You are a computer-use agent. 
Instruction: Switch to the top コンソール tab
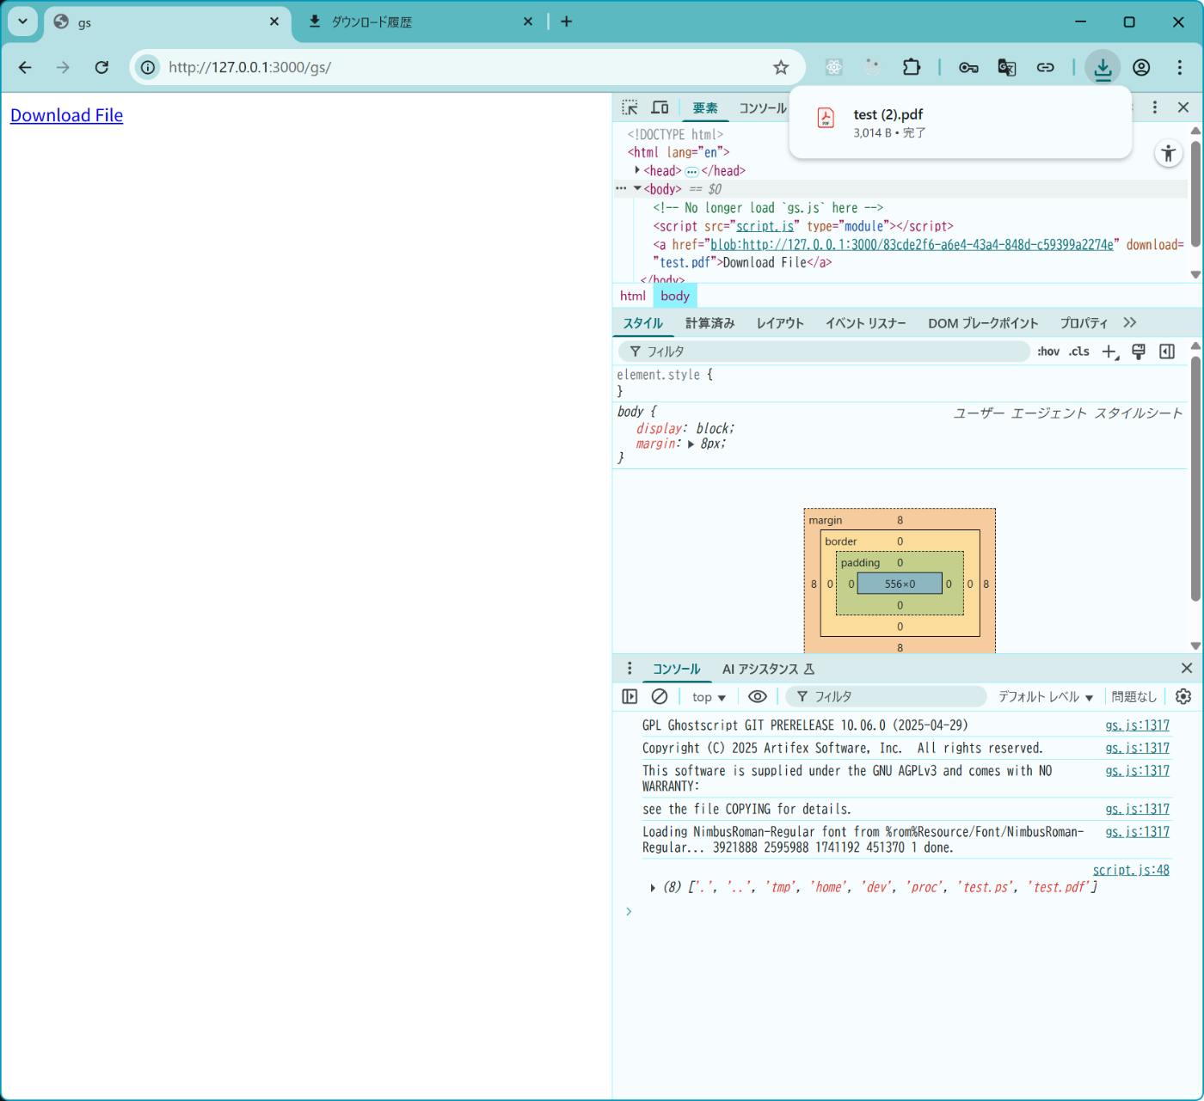pyautogui.click(x=763, y=107)
